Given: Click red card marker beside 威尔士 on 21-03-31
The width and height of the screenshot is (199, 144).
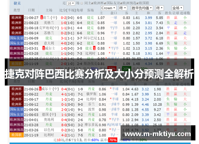Looking at the screenshot, I should (x=44, y=48).
